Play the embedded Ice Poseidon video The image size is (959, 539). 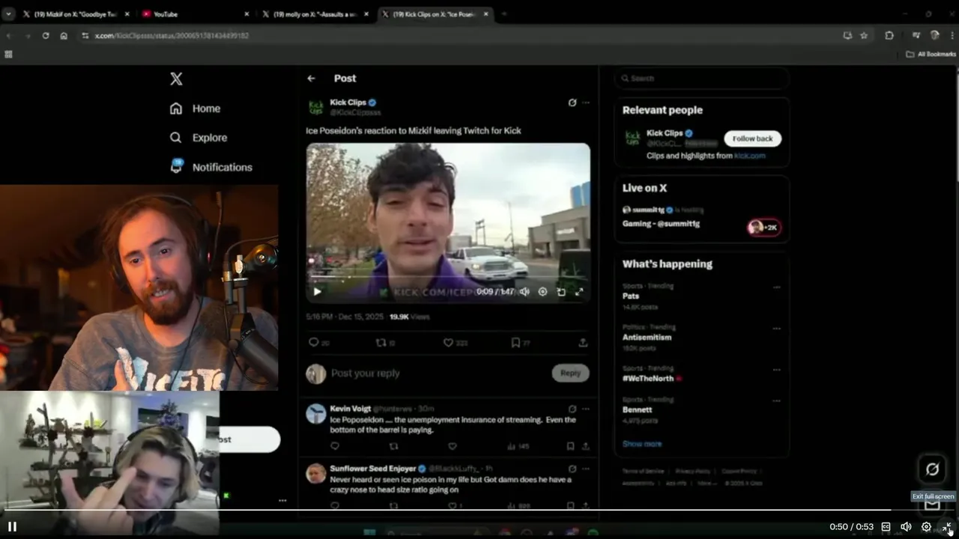tap(317, 292)
